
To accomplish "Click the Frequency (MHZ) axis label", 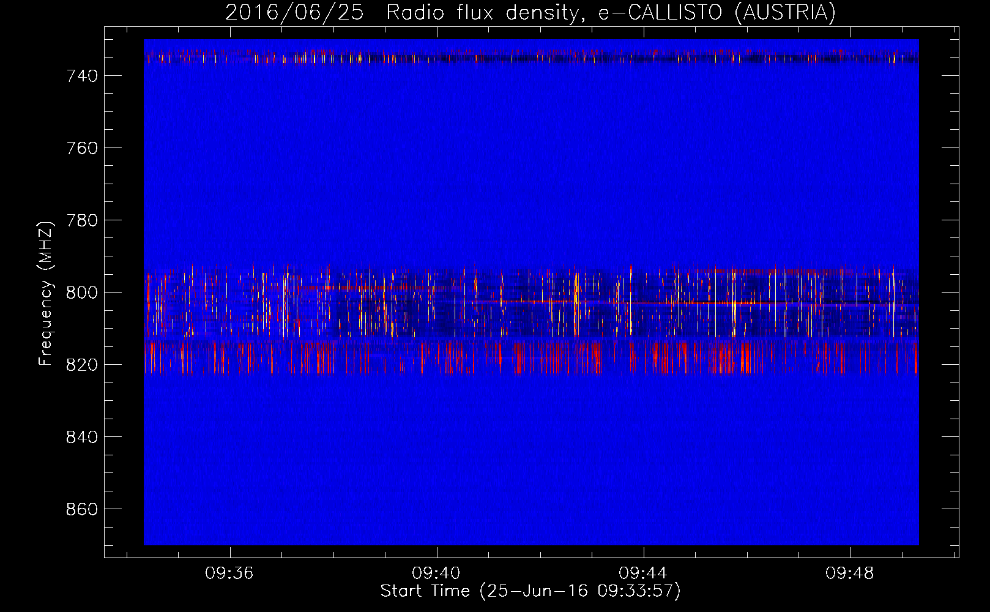I will (46, 293).
